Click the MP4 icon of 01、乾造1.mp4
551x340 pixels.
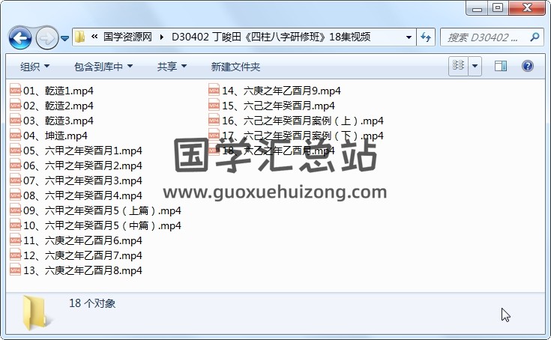pyautogui.click(x=16, y=91)
